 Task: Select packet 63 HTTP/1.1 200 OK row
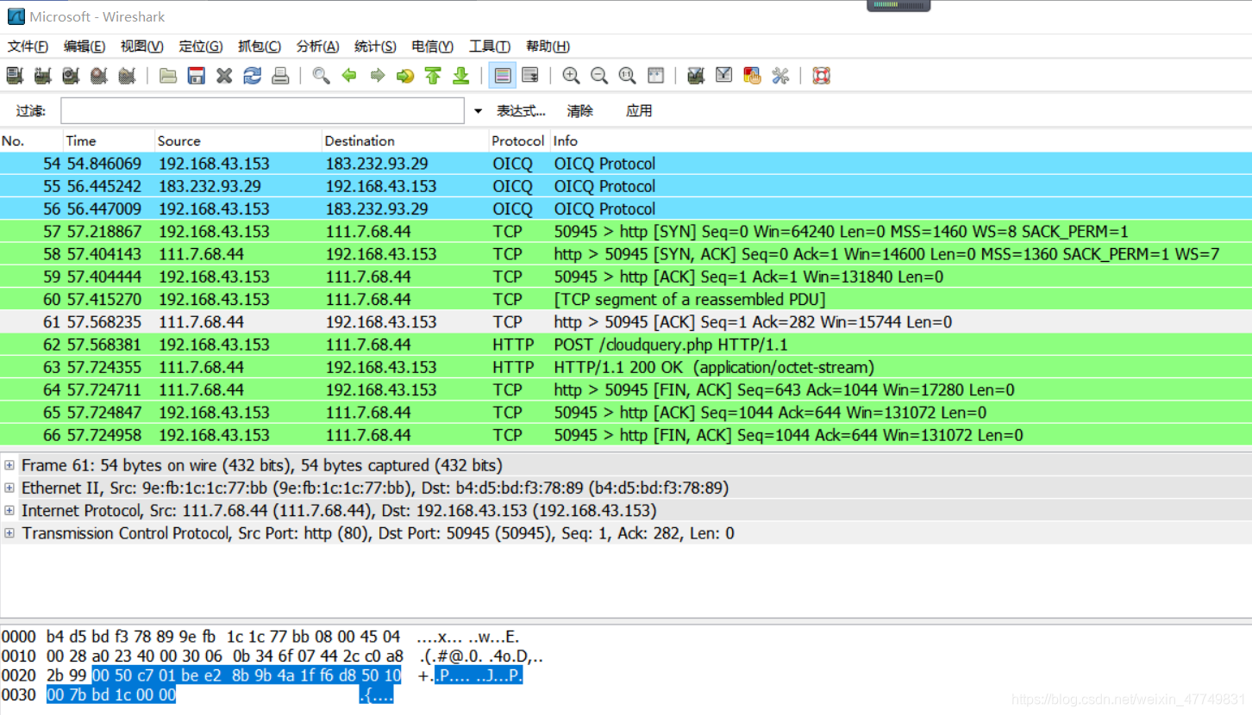click(x=626, y=367)
